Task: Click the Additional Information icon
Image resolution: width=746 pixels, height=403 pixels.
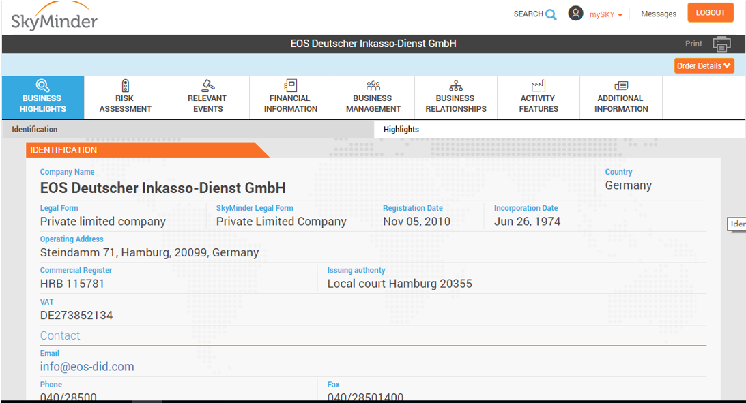Action: tap(621, 85)
